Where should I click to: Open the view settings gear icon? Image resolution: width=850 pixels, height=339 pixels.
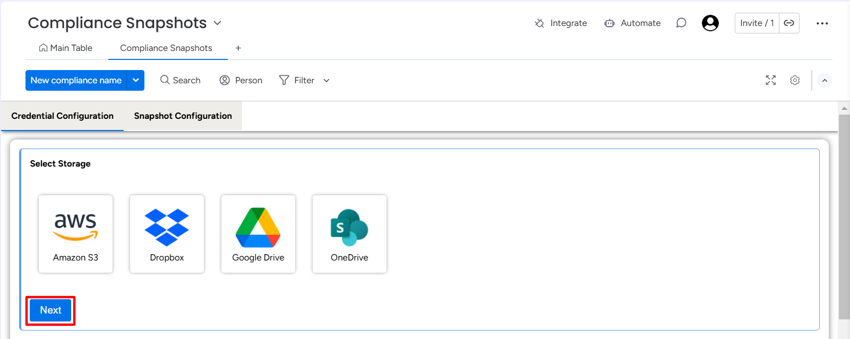pos(795,80)
